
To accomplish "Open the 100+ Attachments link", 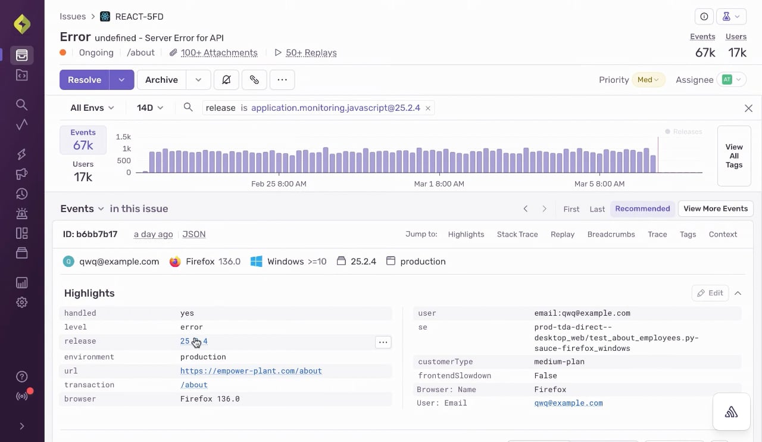I will 219,52.
